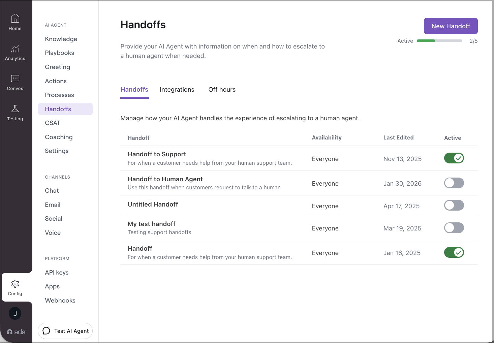Enable the Handoff to Human Agent toggle
The height and width of the screenshot is (343, 494).
pyautogui.click(x=454, y=183)
